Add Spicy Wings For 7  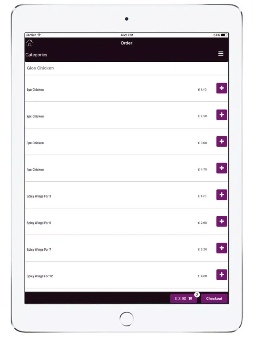222,248
